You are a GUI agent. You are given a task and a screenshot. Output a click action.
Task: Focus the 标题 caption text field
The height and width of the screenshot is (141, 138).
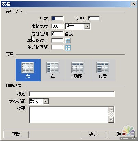click(x=72, y=94)
